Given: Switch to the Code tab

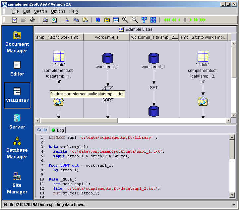Looking at the screenshot, I should pyautogui.click(x=42, y=130).
